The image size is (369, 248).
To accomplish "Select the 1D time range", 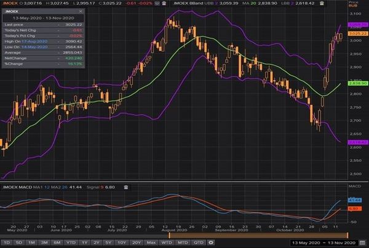I will coord(7,242).
